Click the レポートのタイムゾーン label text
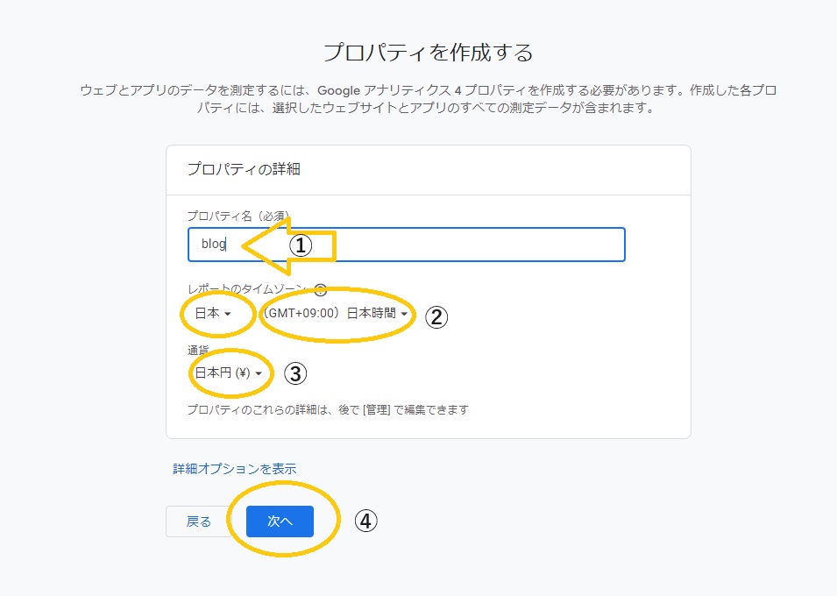837x596 pixels. pos(245,289)
